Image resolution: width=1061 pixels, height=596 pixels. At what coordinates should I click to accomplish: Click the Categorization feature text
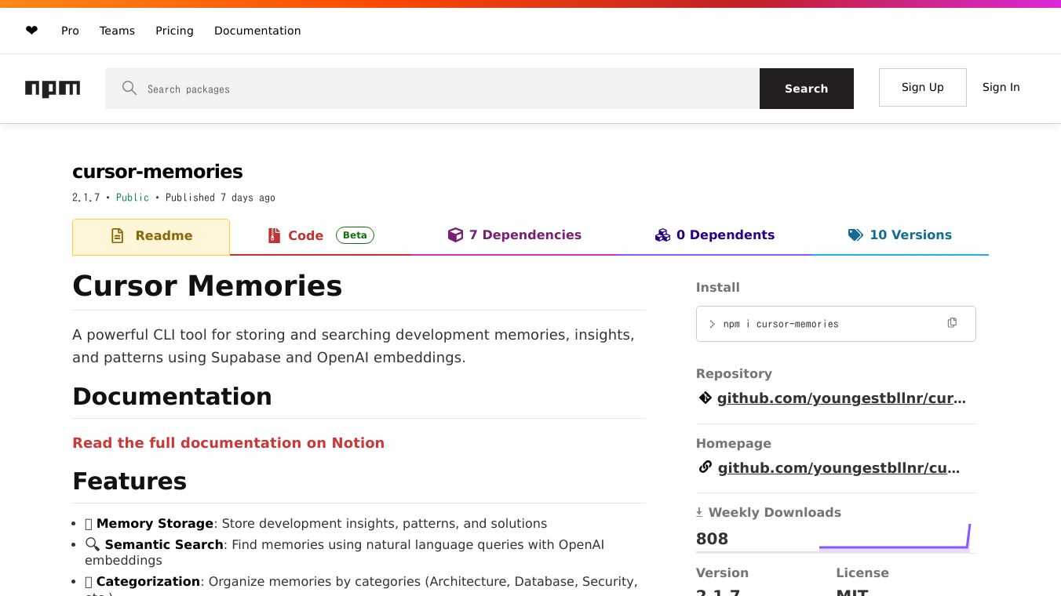(148, 581)
